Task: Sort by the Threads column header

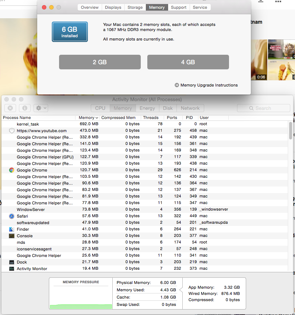Action: click(152, 118)
